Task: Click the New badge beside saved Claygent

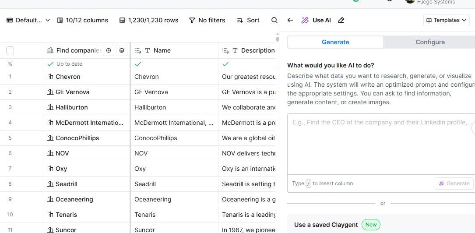Action: tap(371, 225)
